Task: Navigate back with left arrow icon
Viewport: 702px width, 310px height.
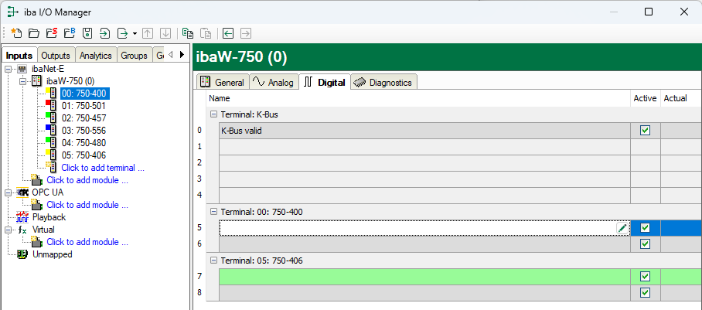Action: click(228, 33)
